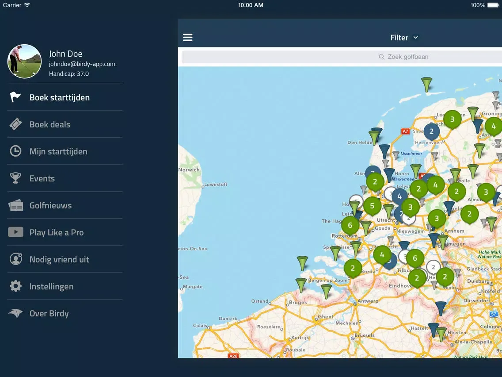Click John Doe name text
Viewport: 502px width, 377px height.
click(66, 54)
